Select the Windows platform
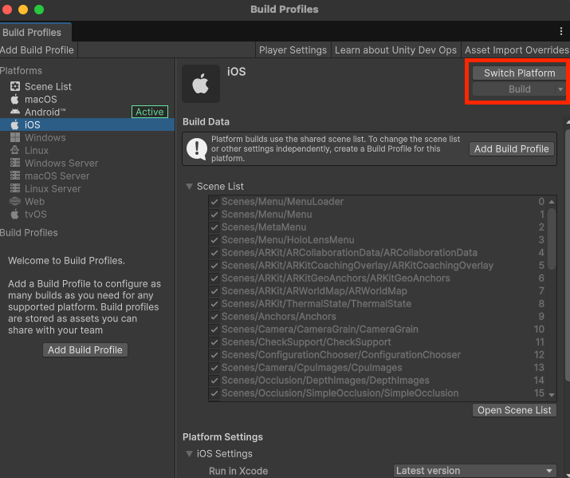Screen dimensions: 570x478 click(x=87, y=137)
